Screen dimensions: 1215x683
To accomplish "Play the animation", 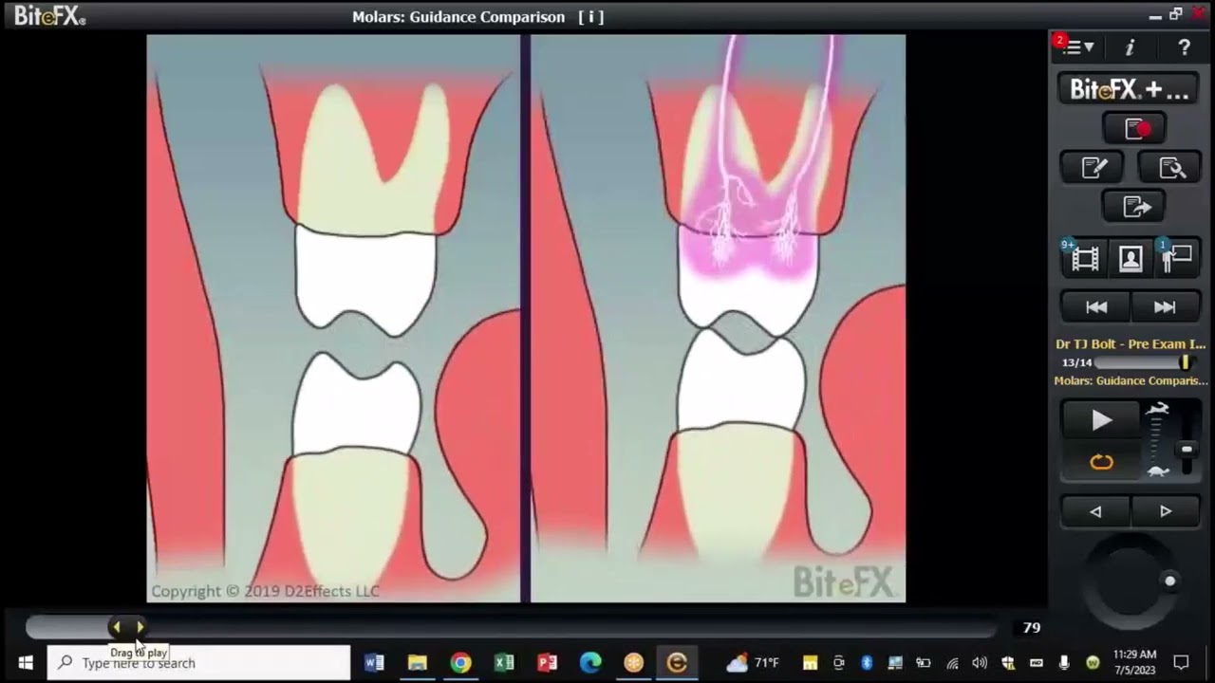I will [x=1101, y=420].
